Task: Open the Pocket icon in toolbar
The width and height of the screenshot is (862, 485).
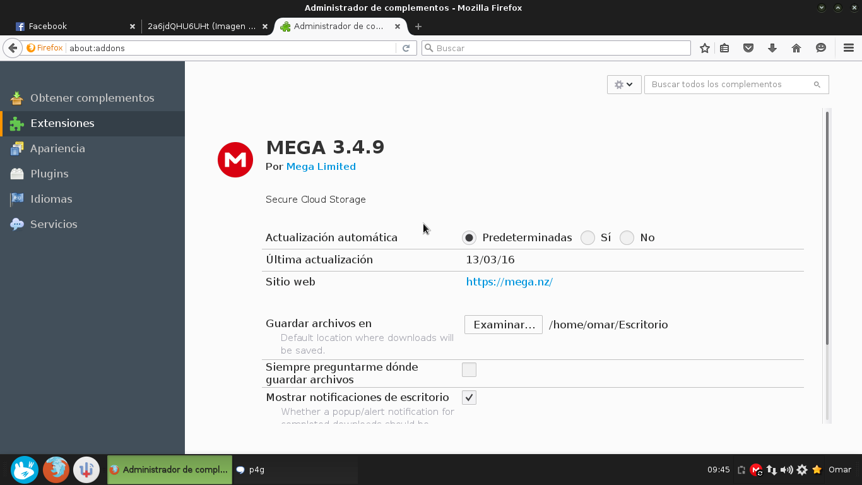Action: [x=748, y=48]
